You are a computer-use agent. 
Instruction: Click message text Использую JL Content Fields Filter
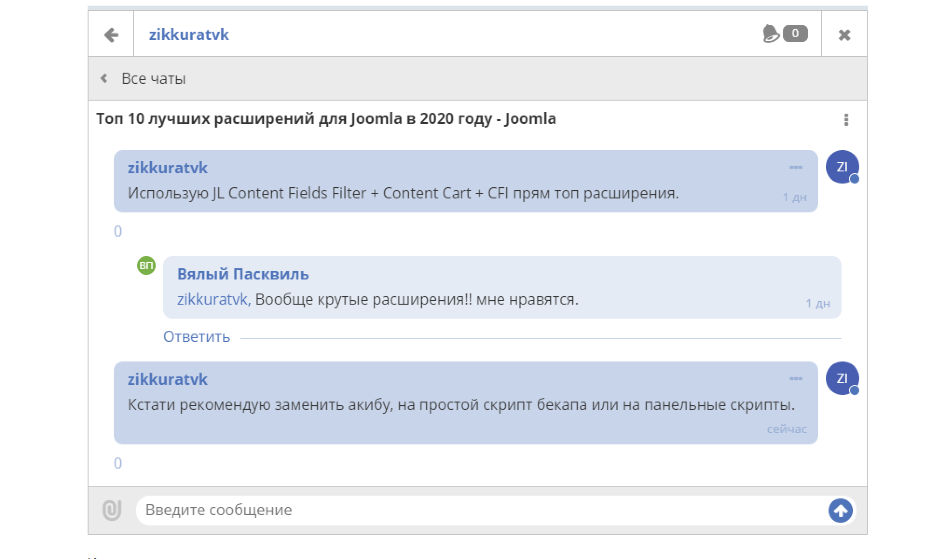pos(403,193)
